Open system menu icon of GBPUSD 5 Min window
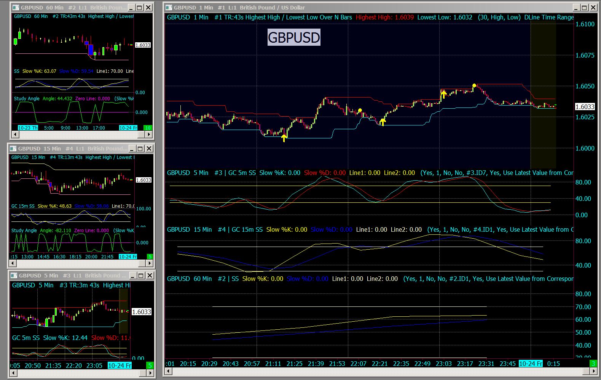The width and height of the screenshot is (601, 380). click(13, 276)
